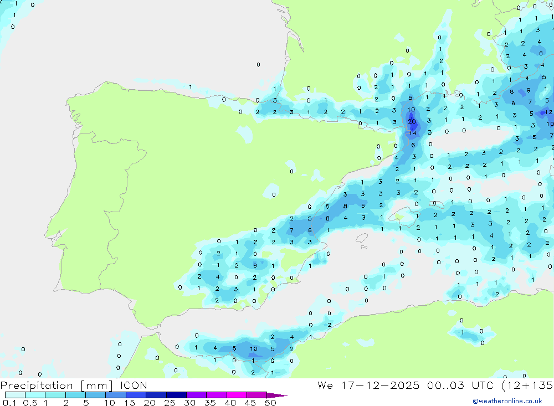Pick the 15–20 mm legend swatch
Viewport: 554px width, 406px height.
136,395
